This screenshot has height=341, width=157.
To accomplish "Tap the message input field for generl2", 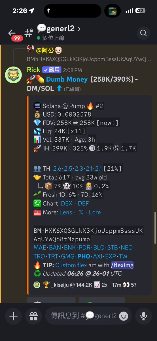I will tap(84, 316).
